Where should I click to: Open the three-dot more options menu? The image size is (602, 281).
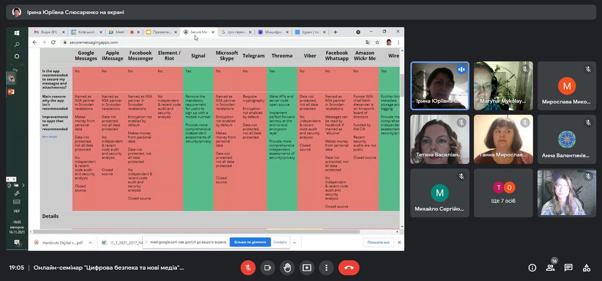(326, 267)
